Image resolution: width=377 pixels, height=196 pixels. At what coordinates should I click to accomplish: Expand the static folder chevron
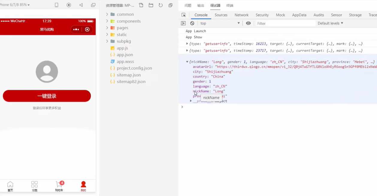(107, 34)
